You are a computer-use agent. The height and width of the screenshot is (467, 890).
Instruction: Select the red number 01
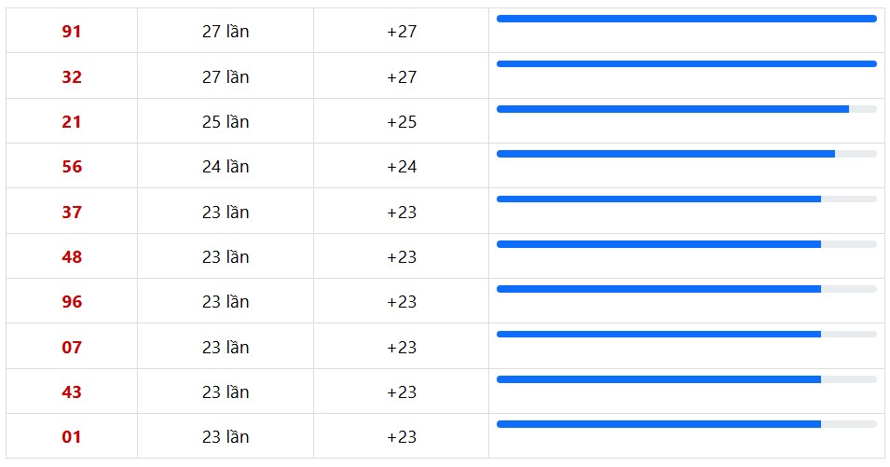pos(72,436)
